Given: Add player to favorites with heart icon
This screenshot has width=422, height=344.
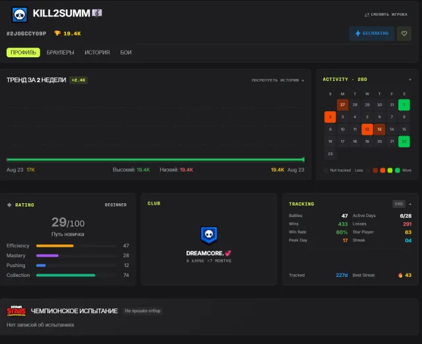Looking at the screenshot, I should point(404,34).
